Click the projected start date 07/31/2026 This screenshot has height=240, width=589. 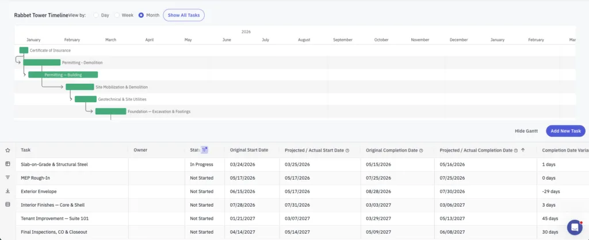[297, 205]
